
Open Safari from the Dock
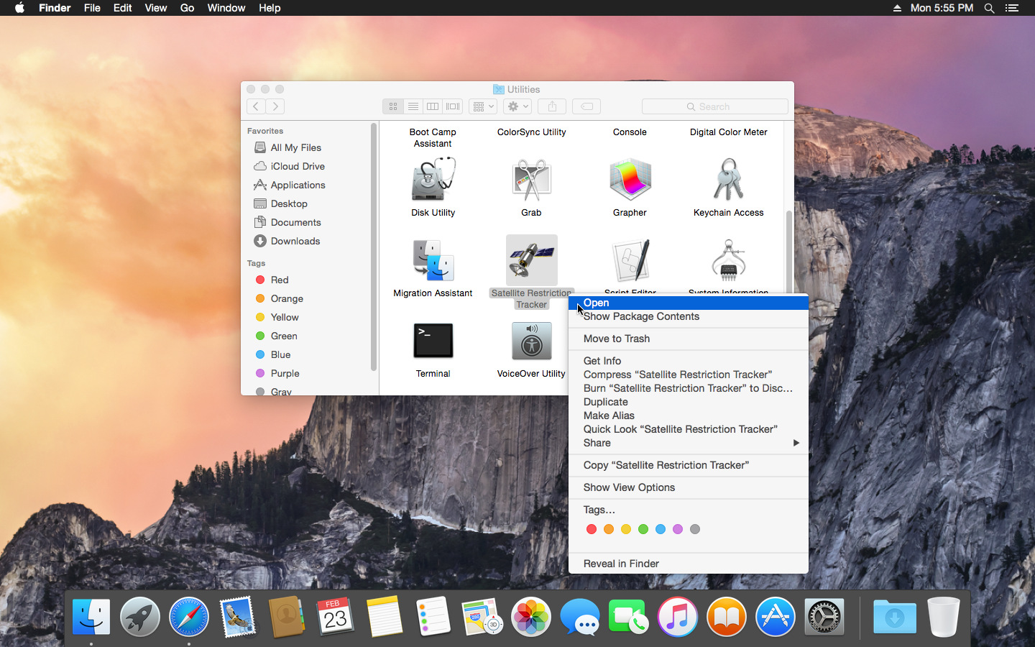click(x=189, y=617)
